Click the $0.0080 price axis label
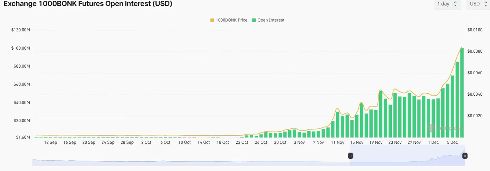The image size is (490, 171). point(475,51)
